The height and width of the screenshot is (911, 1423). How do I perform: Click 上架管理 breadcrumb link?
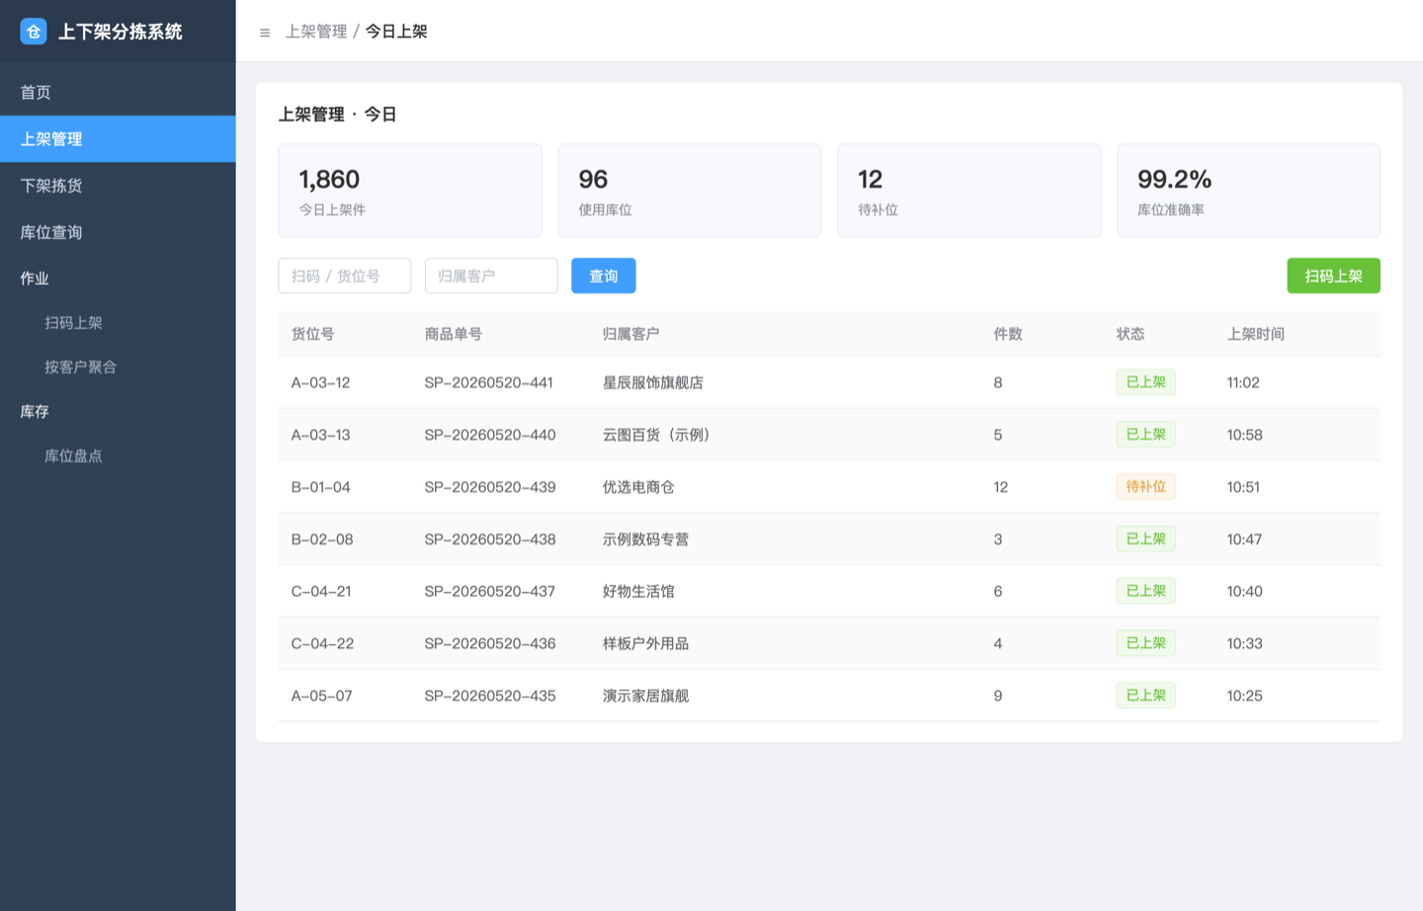point(316,32)
